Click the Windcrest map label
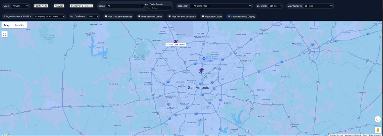 (223, 65)
